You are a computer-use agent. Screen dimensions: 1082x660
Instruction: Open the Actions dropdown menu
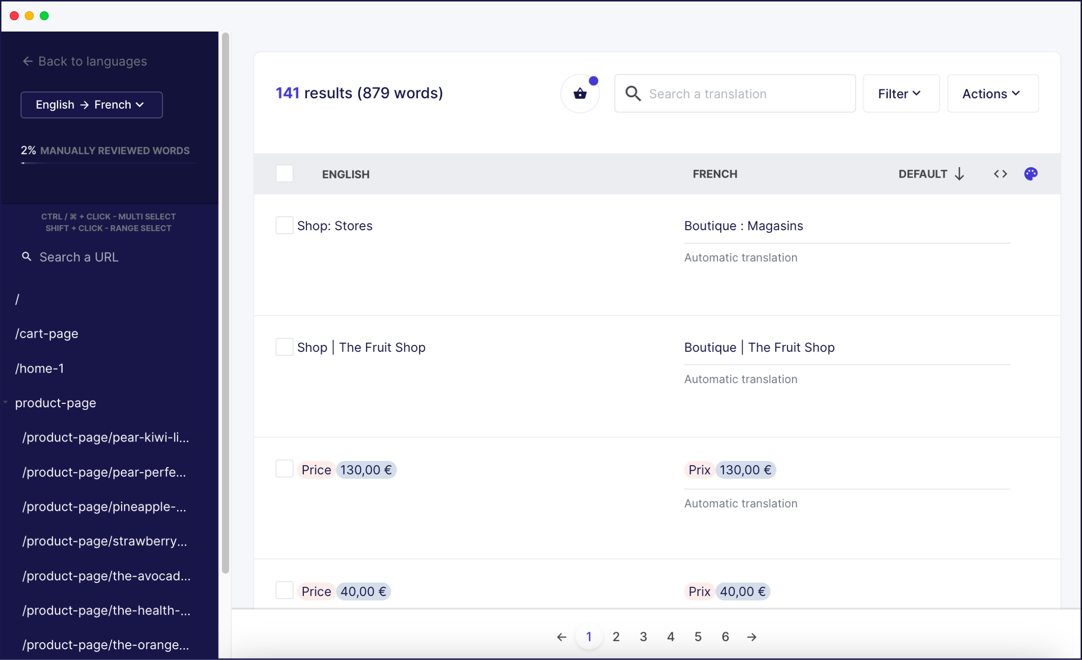point(991,93)
